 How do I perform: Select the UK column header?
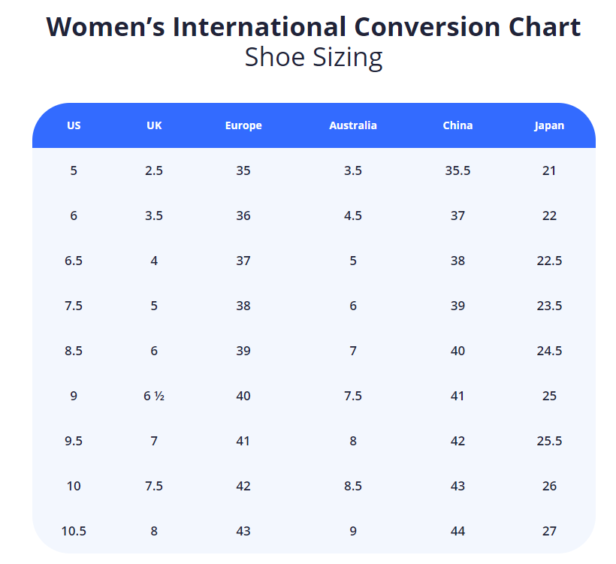pos(154,125)
